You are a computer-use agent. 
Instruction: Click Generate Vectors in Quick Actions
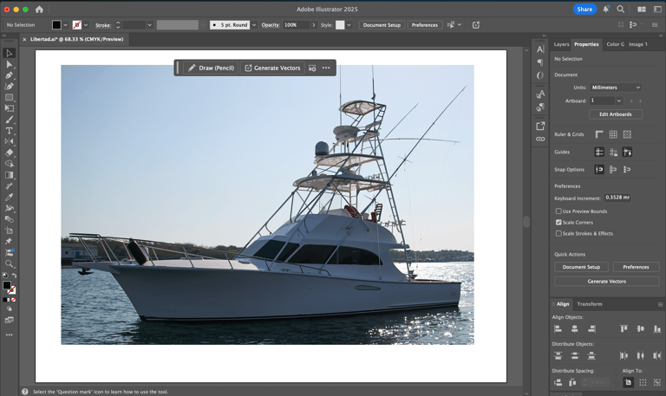coord(606,281)
